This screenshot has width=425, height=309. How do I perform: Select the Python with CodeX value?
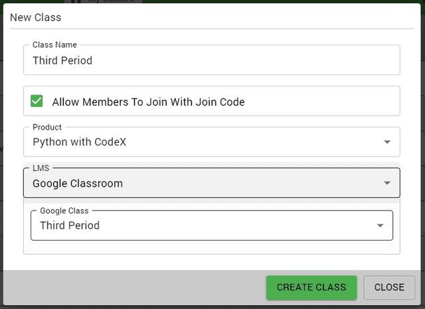[x=79, y=142]
